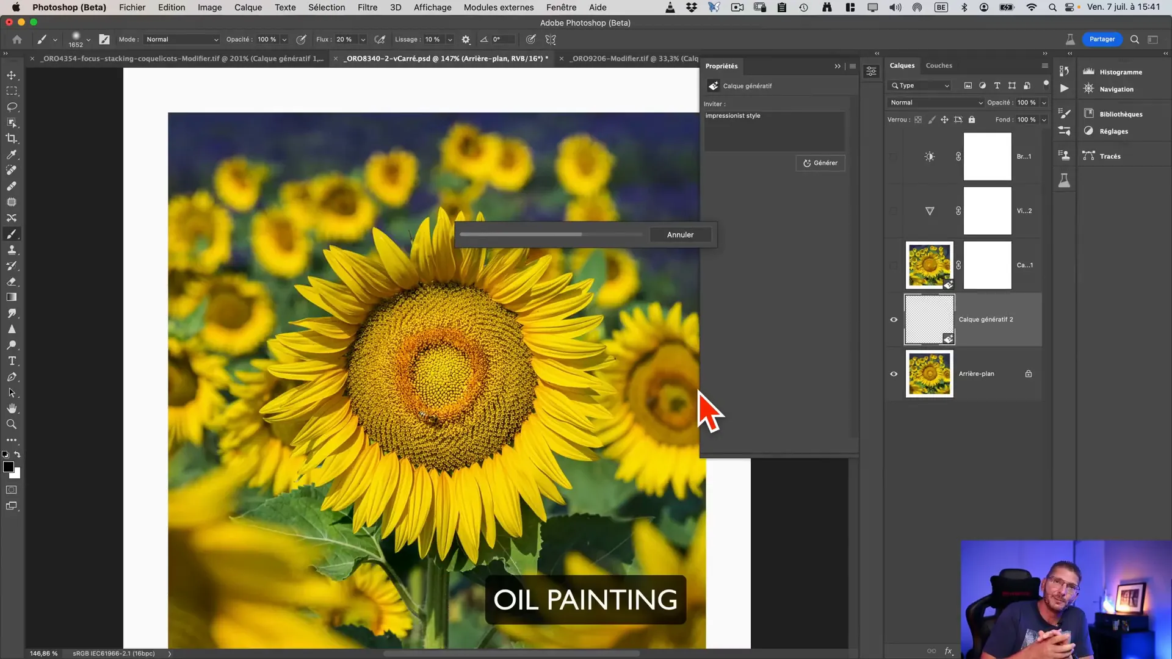Select the Brush tool in toolbar
The height and width of the screenshot is (659, 1172).
(12, 234)
